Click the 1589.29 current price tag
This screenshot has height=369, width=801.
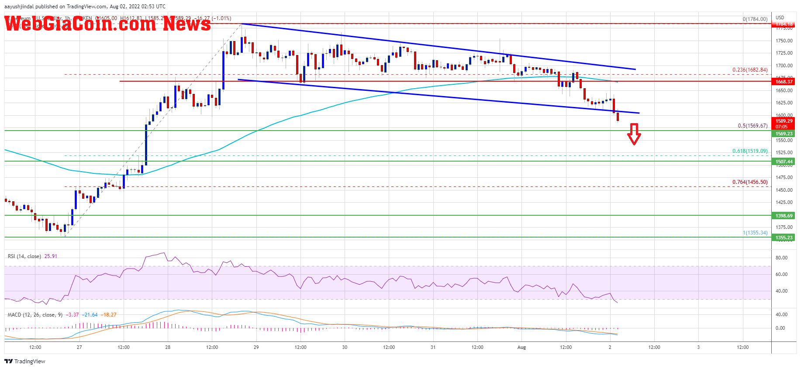784,124
